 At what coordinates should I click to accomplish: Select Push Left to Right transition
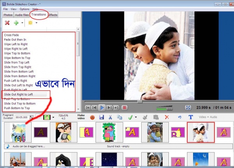click(x=16, y=81)
